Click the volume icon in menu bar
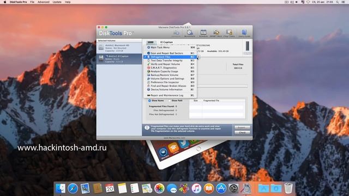349x196 pixels. point(297,2)
